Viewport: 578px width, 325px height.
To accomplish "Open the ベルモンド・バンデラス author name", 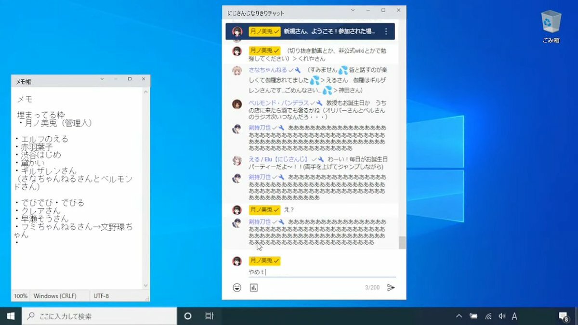I will click(x=279, y=103).
